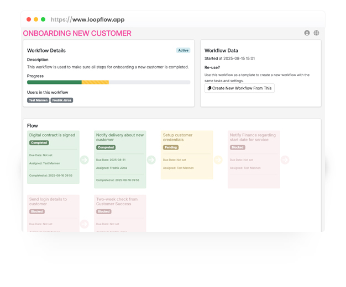
Task: Click the workflow progress bar
Action: 108,82
